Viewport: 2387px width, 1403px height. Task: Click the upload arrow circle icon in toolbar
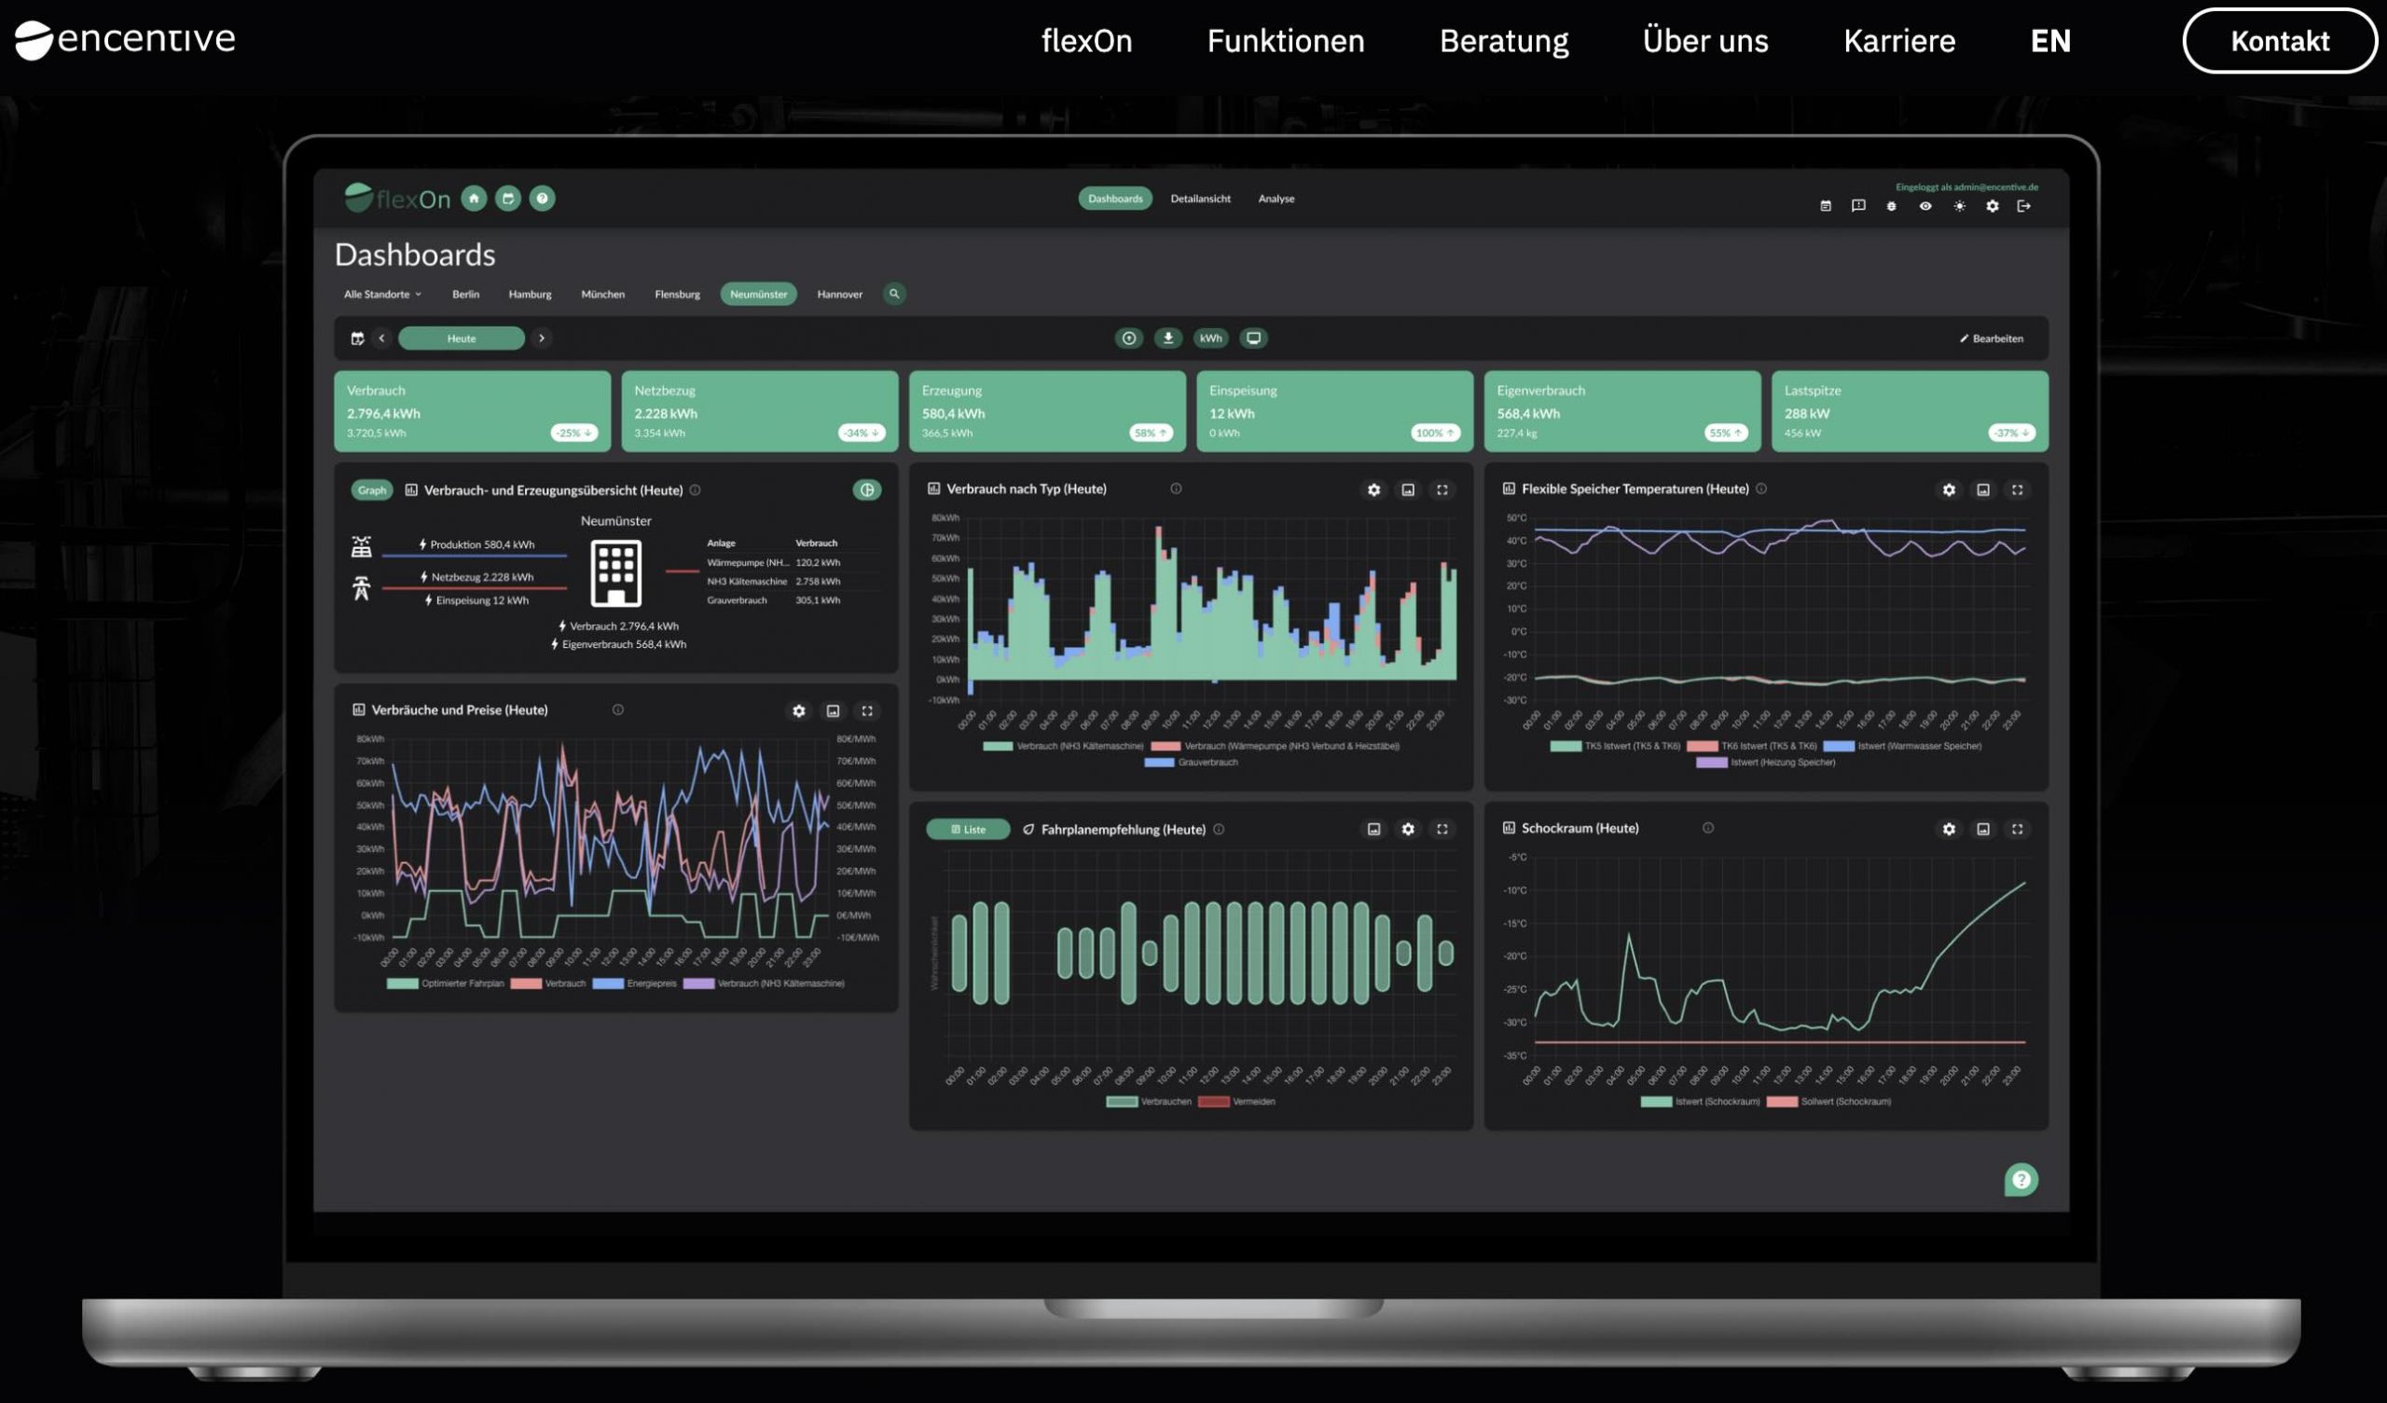coord(1129,338)
